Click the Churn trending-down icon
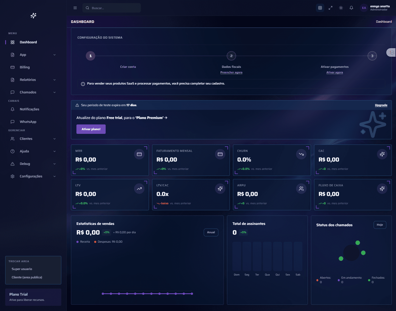Screen dimensions: 396x311 coord(301,154)
